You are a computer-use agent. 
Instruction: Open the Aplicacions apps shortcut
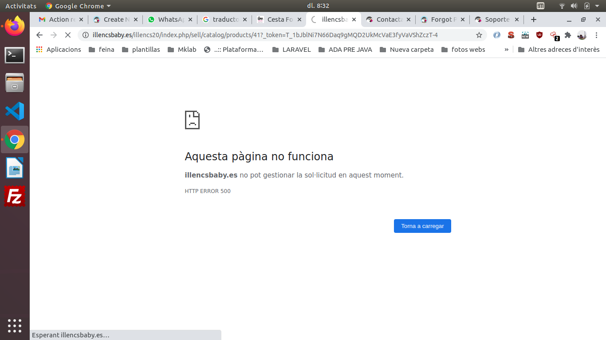click(x=59, y=50)
